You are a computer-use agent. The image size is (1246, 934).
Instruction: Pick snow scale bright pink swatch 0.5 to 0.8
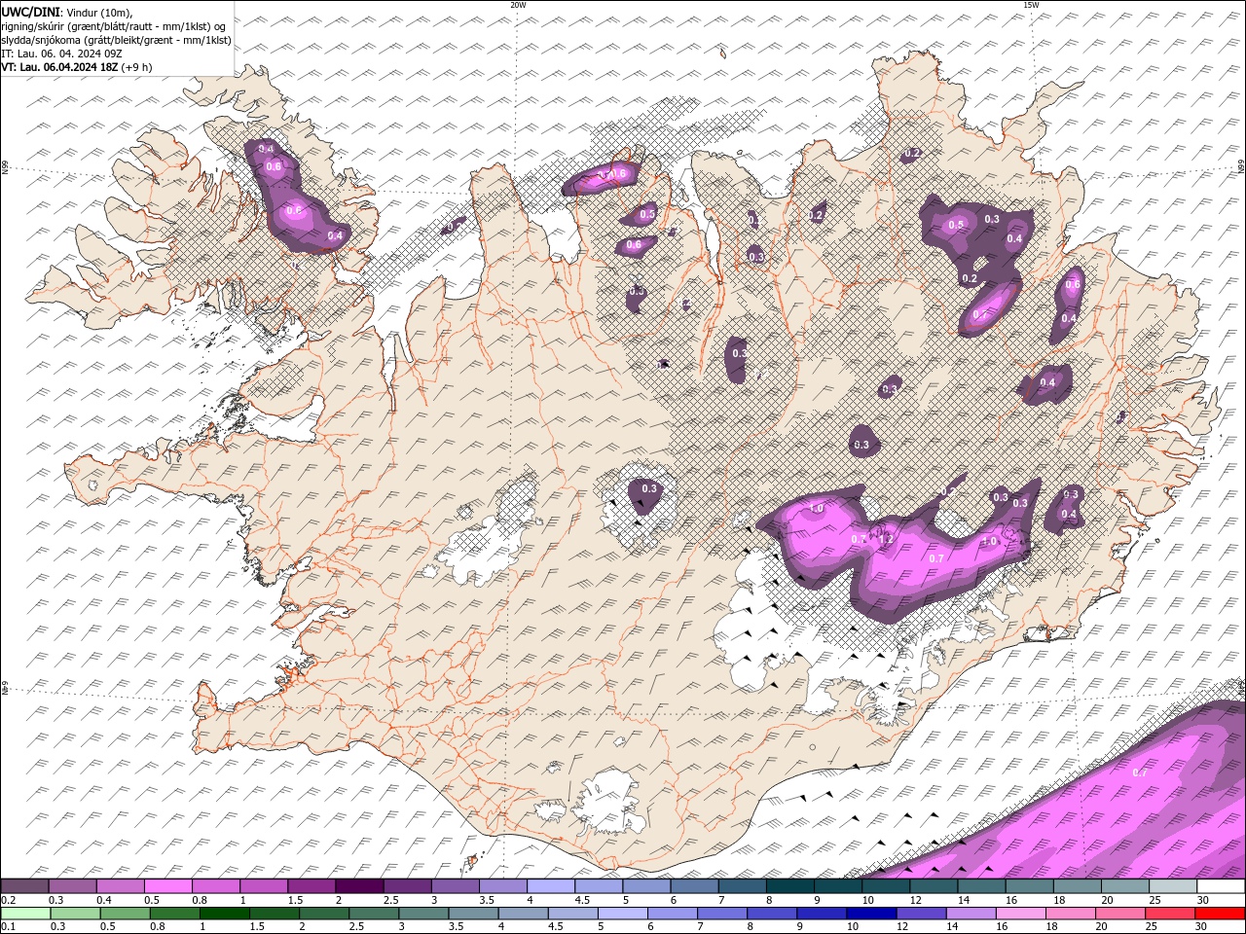167,886
